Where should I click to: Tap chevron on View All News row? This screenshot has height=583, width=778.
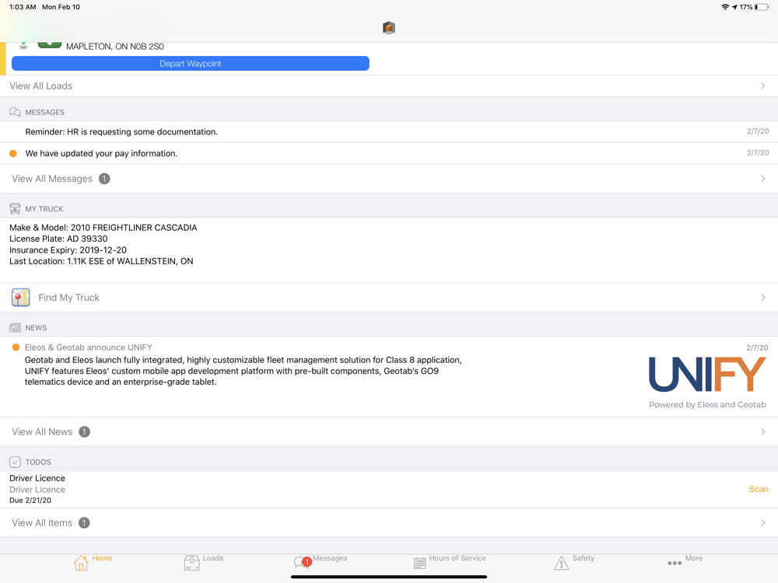pyautogui.click(x=762, y=431)
